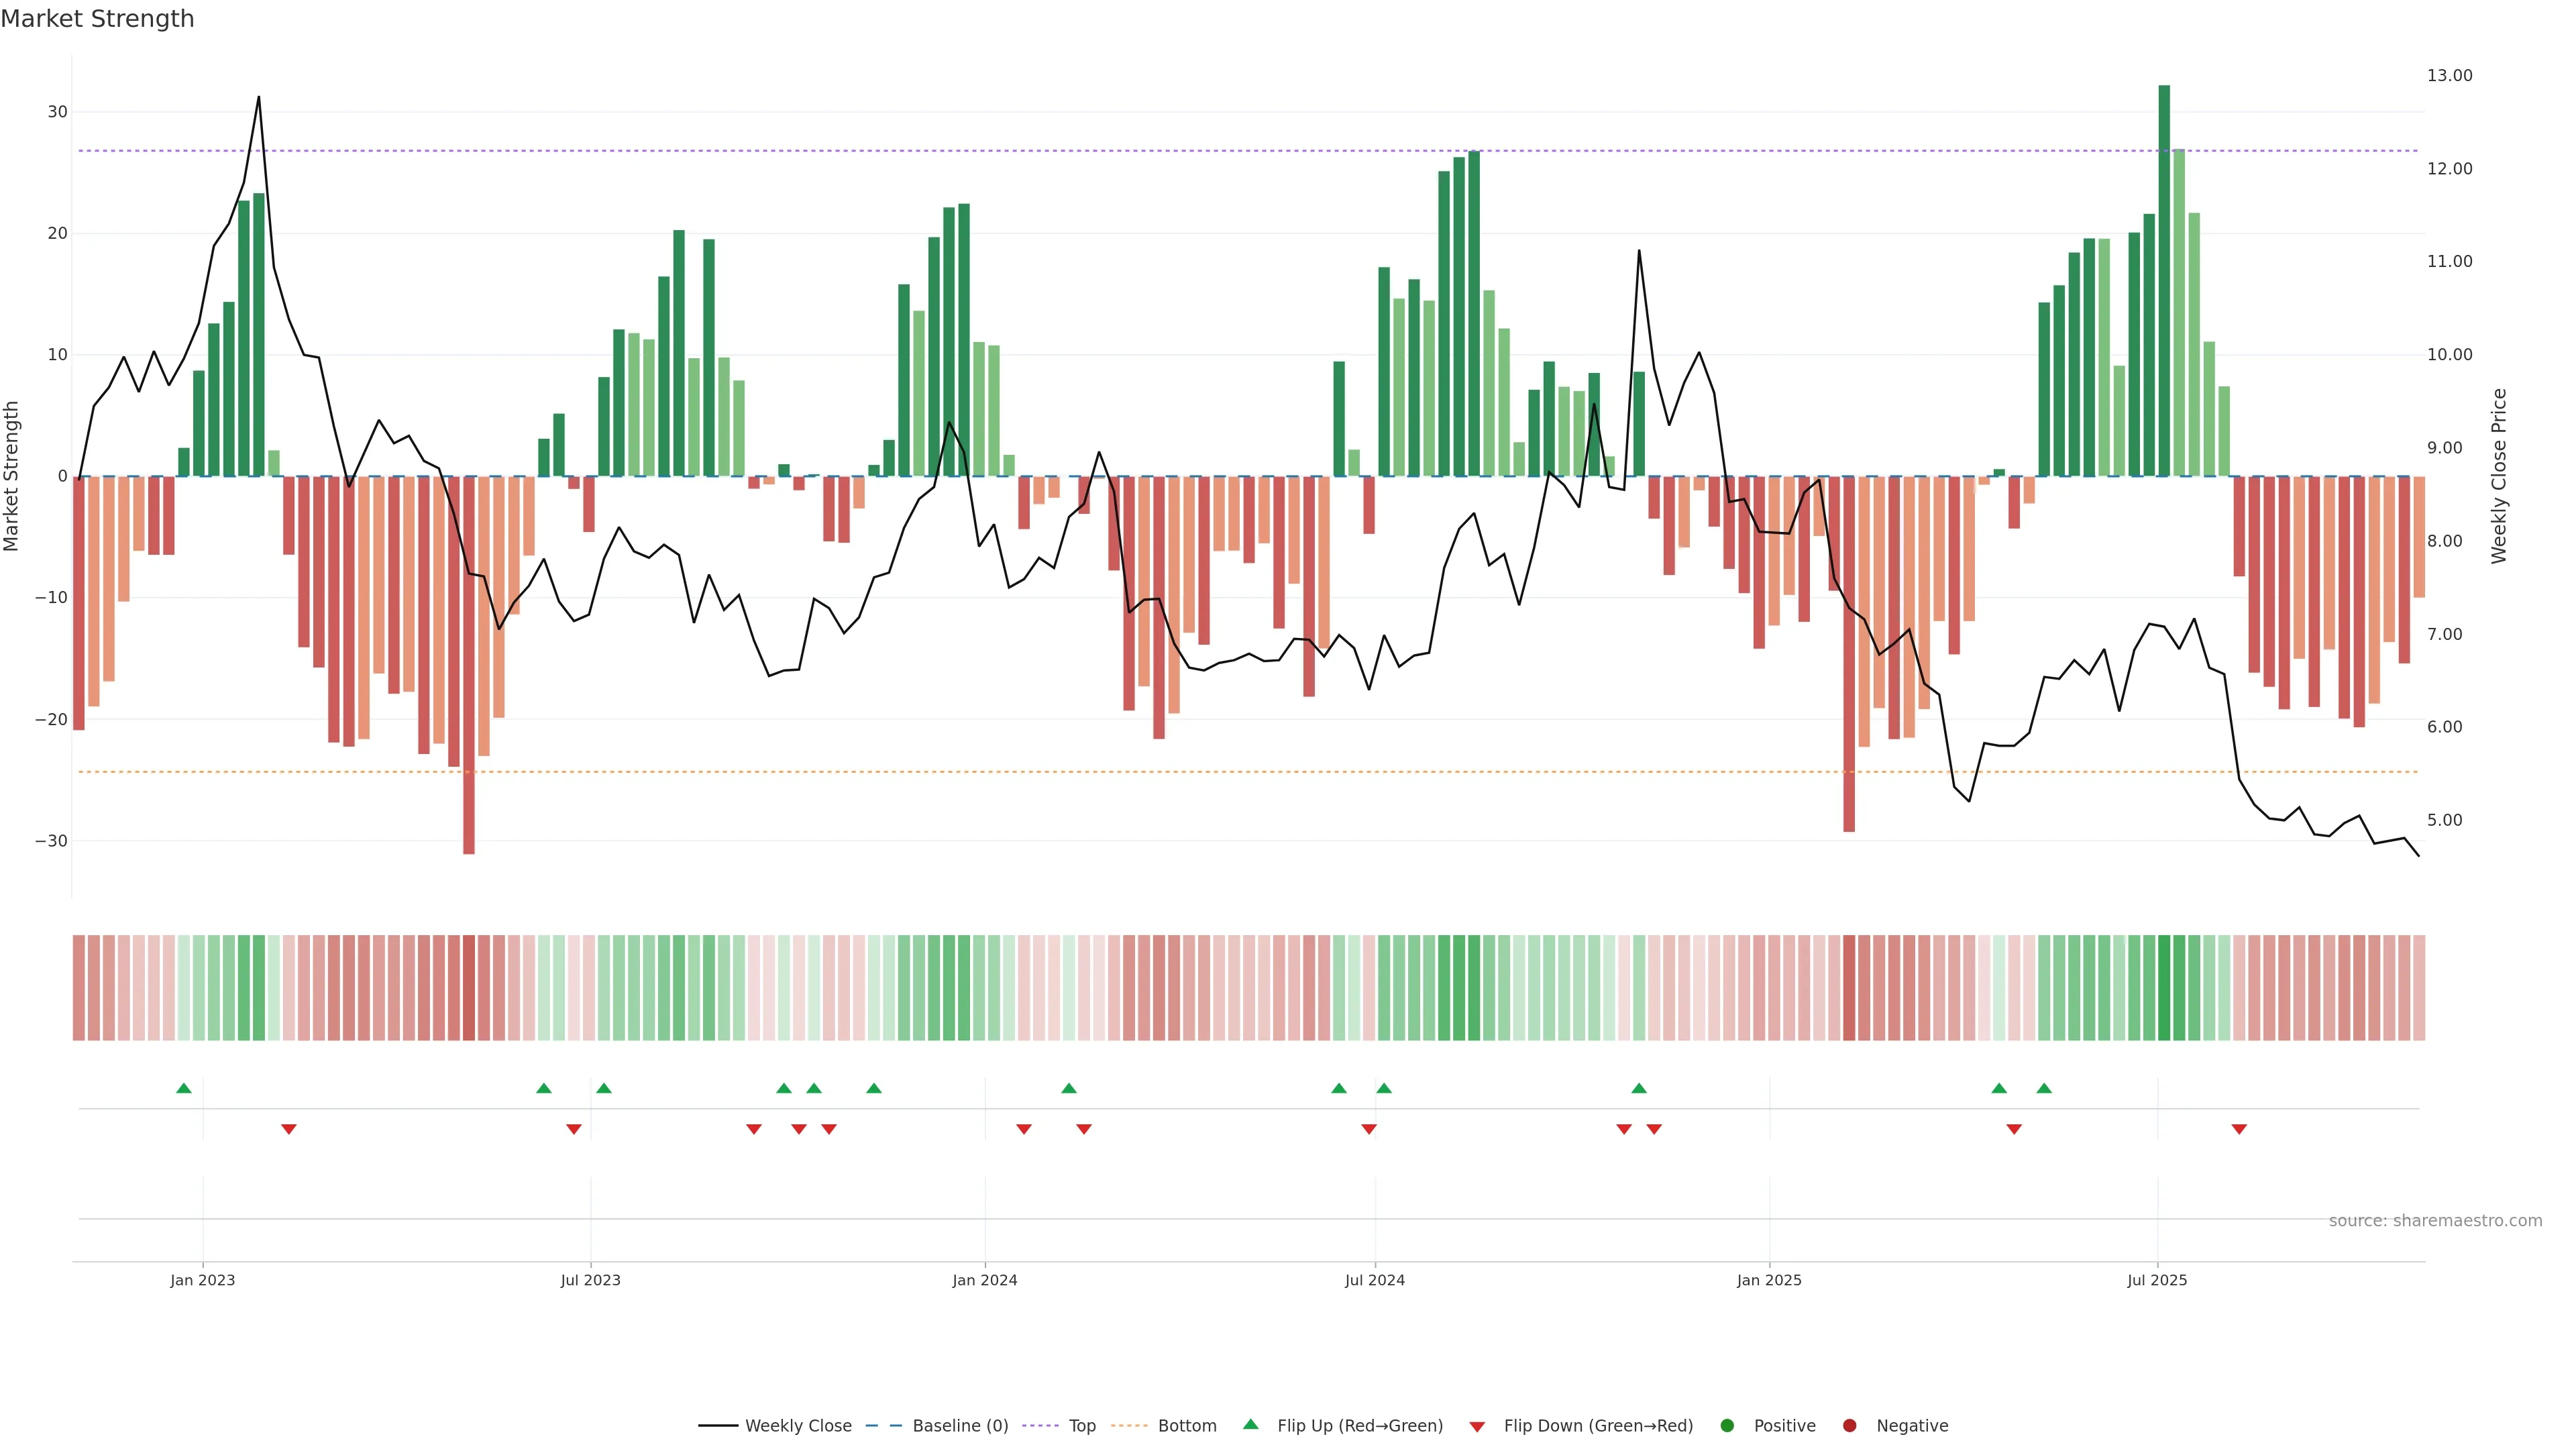This screenshot has width=2576, height=1449.
Task: Click the first green flip-up triangle marker
Action: pyautogui.click(x=184, y=1088)
